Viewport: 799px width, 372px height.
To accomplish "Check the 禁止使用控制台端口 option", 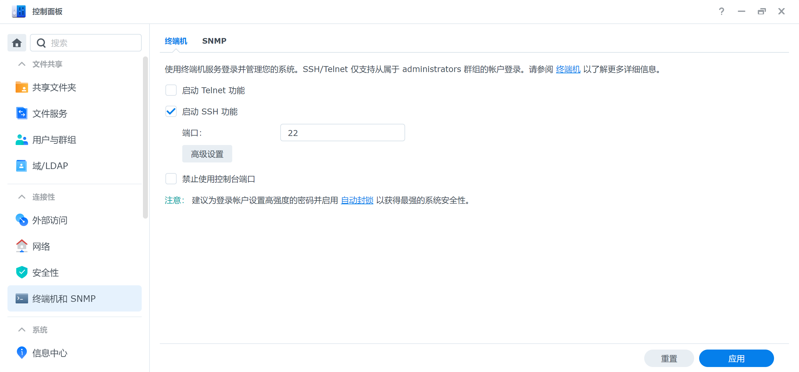I will [x=171, y=179].
